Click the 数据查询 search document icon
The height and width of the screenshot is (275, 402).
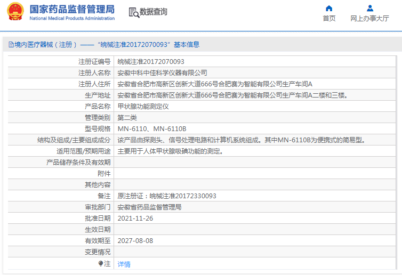tap(133, 12)
